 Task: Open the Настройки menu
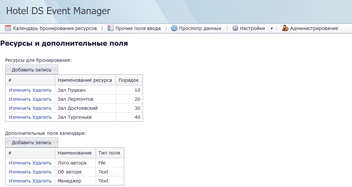coord(252,28)
